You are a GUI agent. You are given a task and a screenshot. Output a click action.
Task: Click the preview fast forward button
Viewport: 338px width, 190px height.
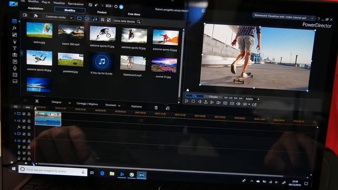(218, 103)
